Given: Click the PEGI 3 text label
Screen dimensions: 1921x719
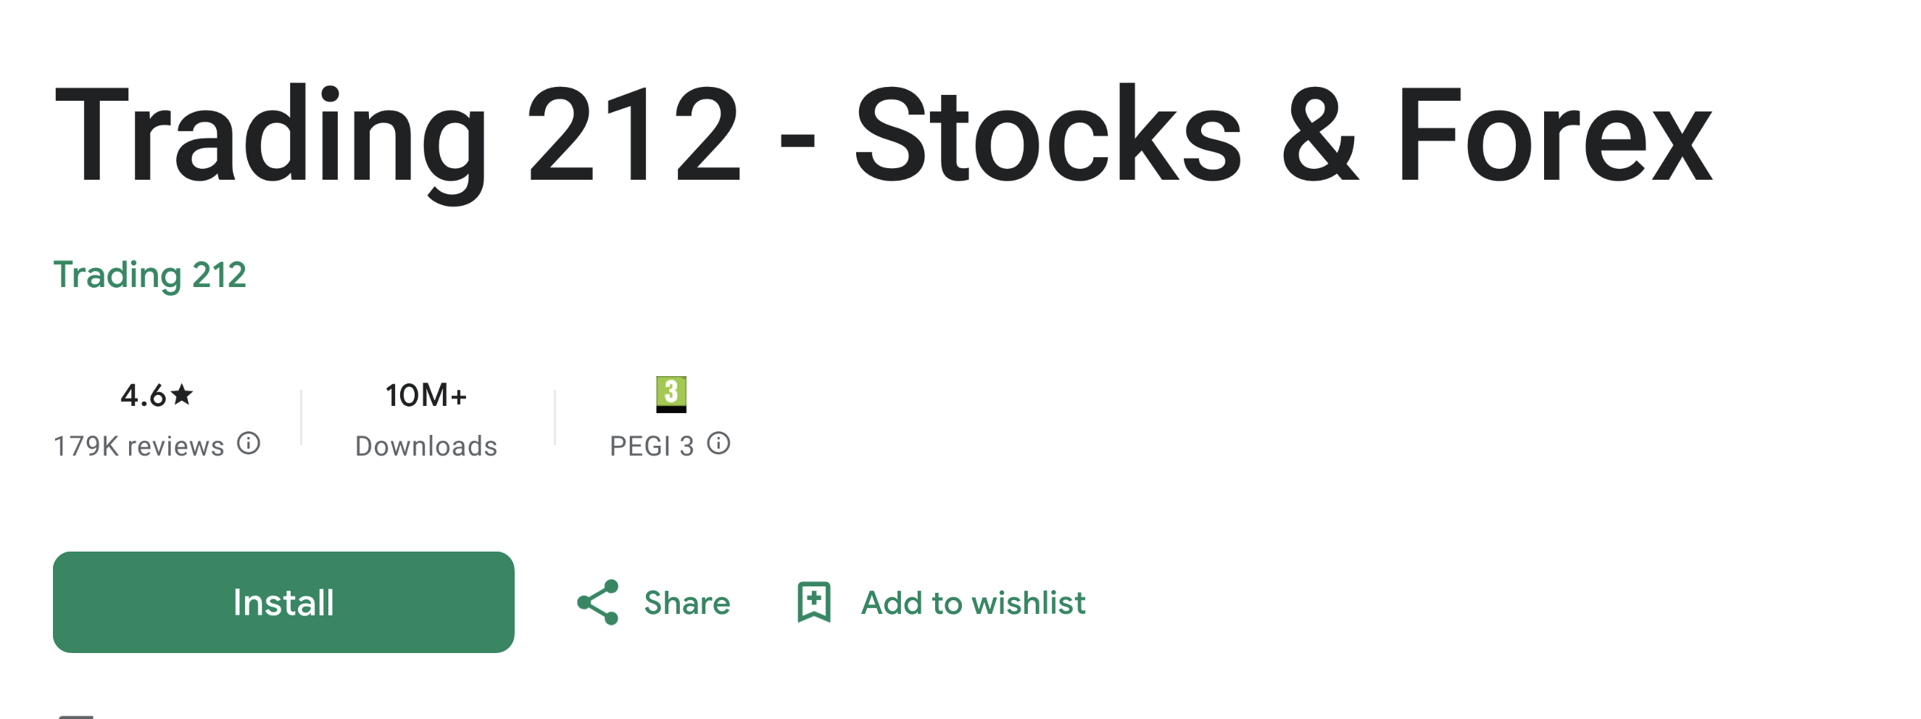Looking at the screenshot, I should click(652, 446).
